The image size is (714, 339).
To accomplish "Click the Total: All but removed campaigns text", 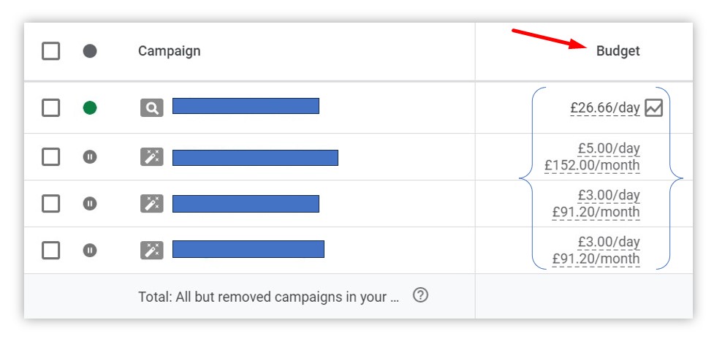I will coord(269,297).
